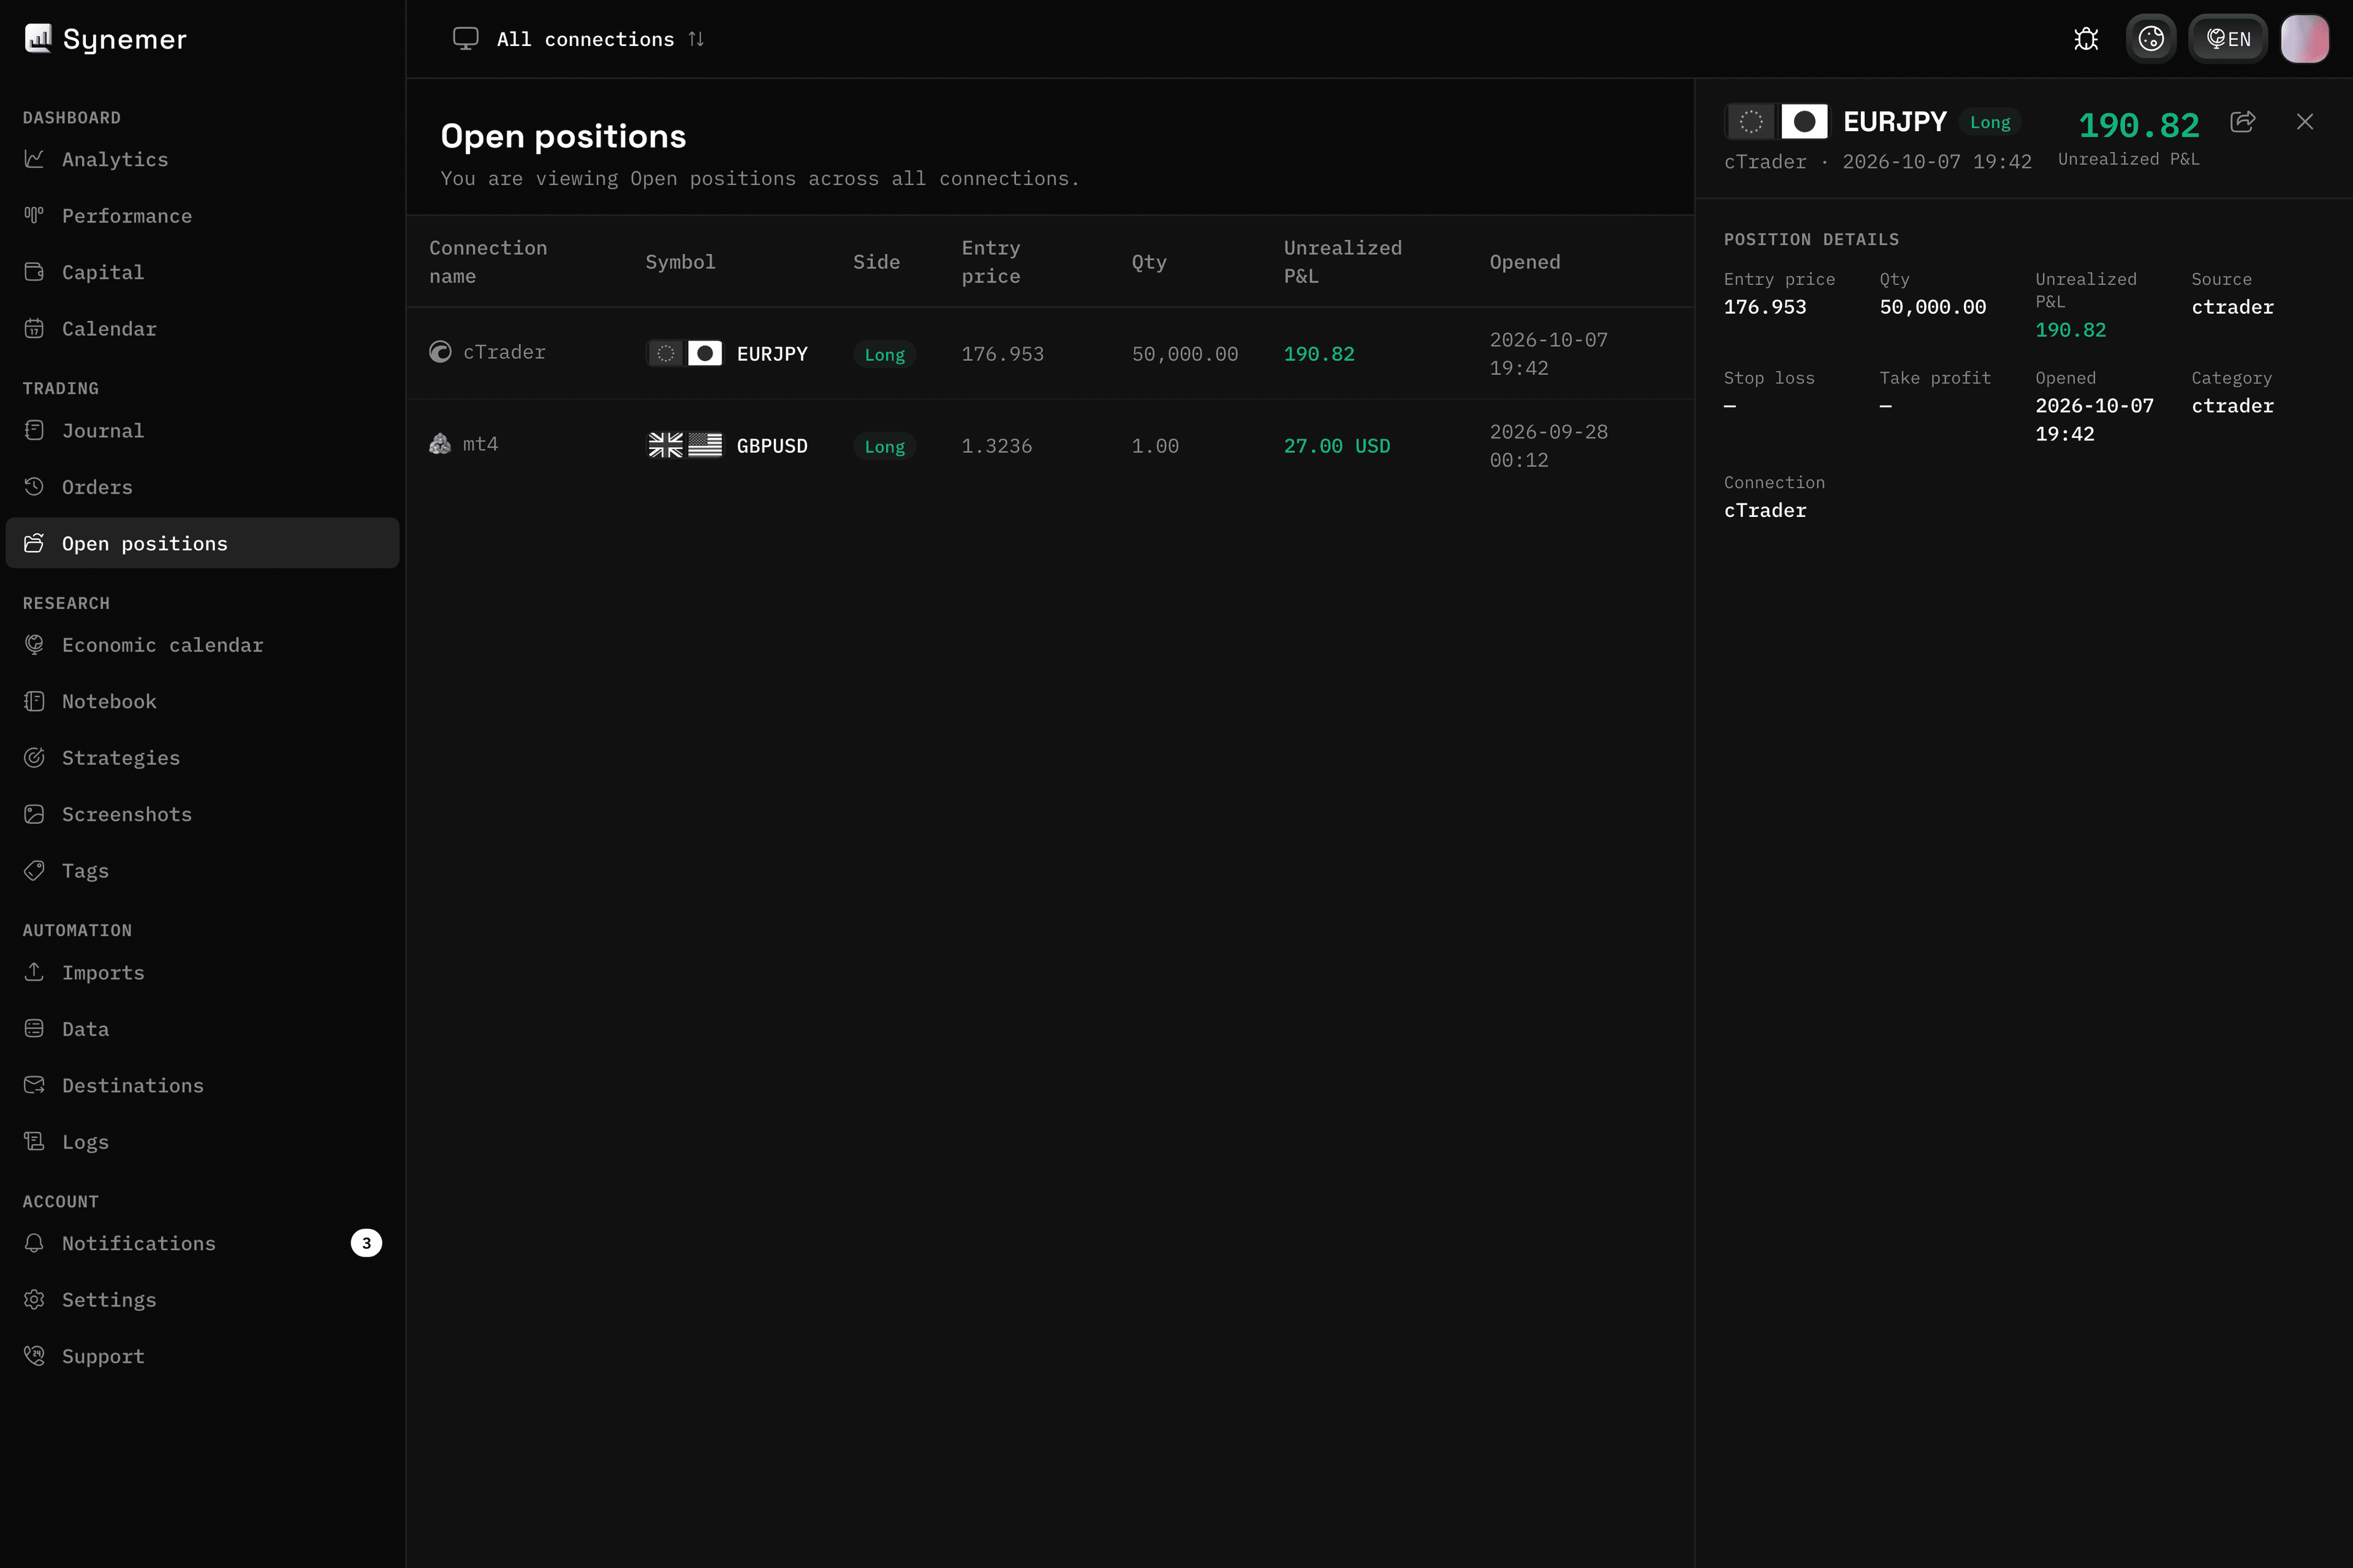This screenshot has height=1568, width=2353.
Task: Sort by the Opened column header
Action: click(1525, 262)
